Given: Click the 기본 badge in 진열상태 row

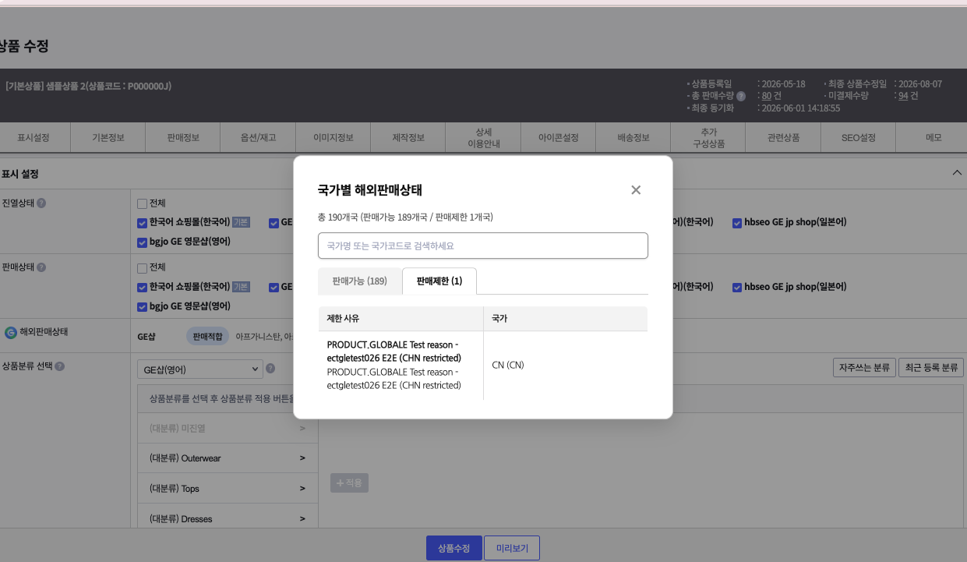Looking at the screenshot, I should pos(241,222).
